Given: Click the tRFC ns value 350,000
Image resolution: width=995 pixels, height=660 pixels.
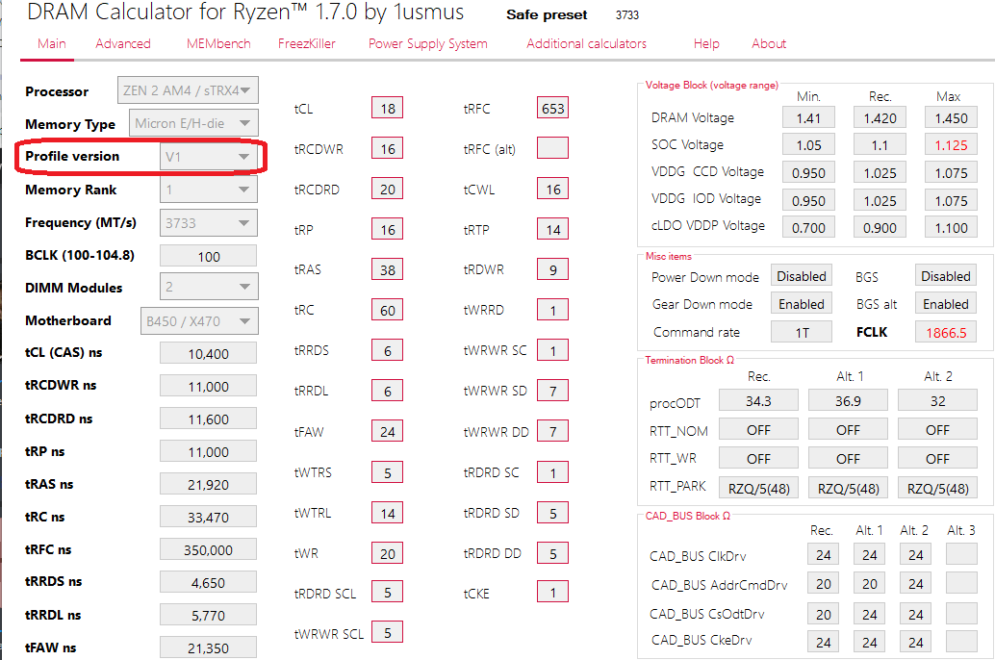Looking at the screenshot, I should click(208, 550).
